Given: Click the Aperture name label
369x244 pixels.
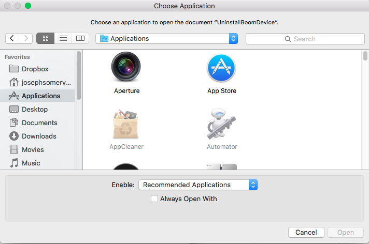Looking at the screenshot, I should tap(127, 91).
